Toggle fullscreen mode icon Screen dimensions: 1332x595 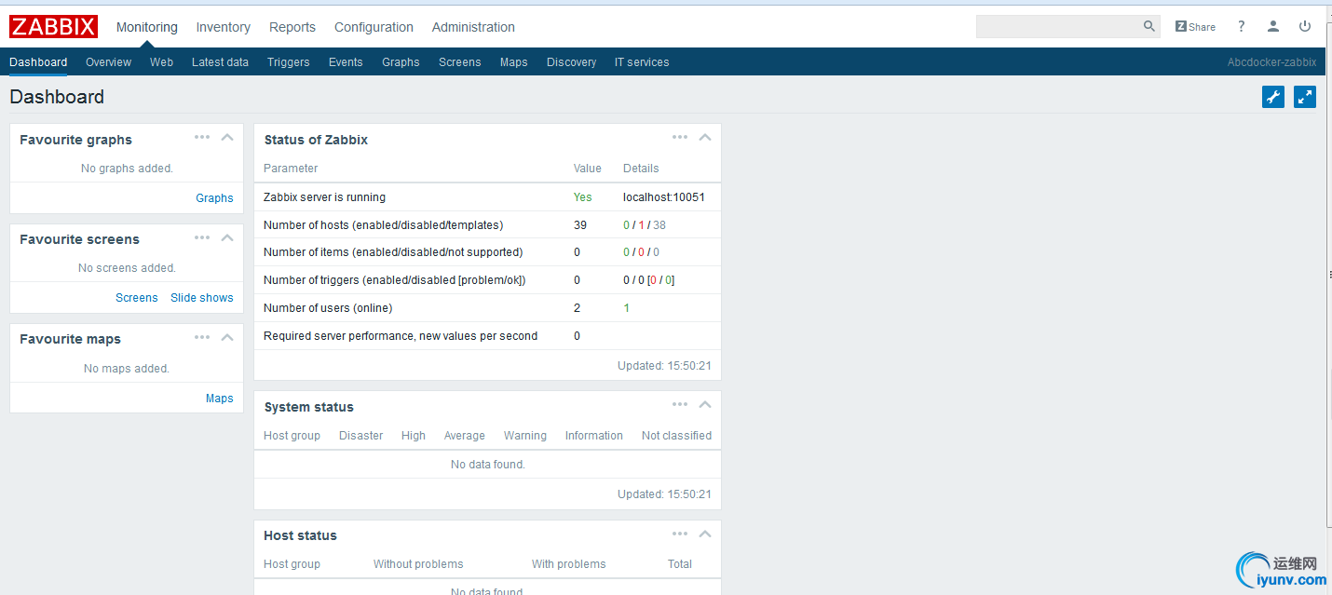1305,97
